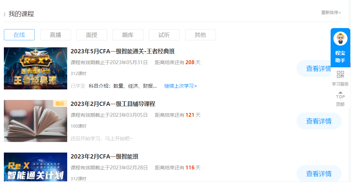351x182 pixels.
Task: Click the 赠品 badge on the book thumbnail
Action: 60,103
